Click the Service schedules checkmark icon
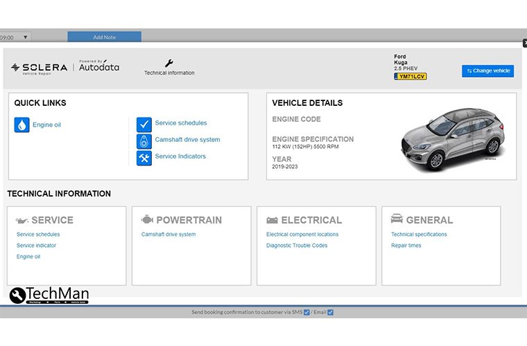 click(x=144, y=124)
